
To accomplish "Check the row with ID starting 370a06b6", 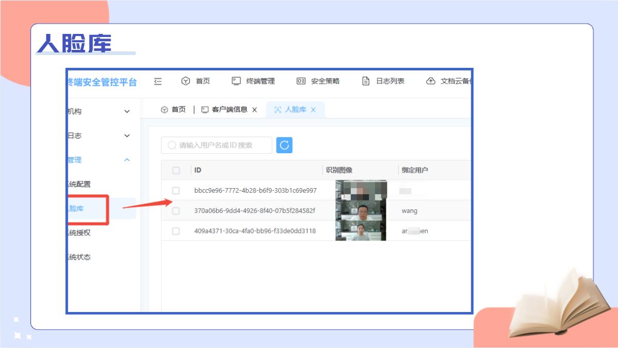I will [x=176, y=211].
